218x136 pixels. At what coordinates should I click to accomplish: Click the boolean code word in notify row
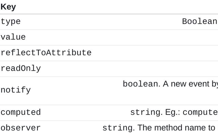140,84
